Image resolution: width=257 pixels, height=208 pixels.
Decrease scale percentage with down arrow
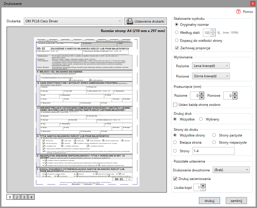coord(213,35)
